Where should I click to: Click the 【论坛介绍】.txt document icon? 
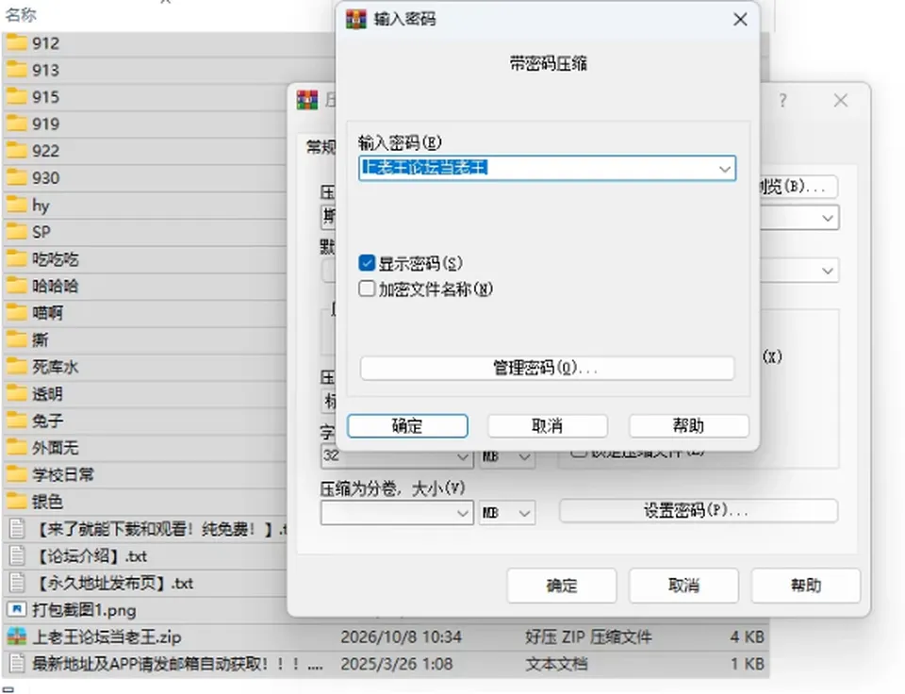17,556
